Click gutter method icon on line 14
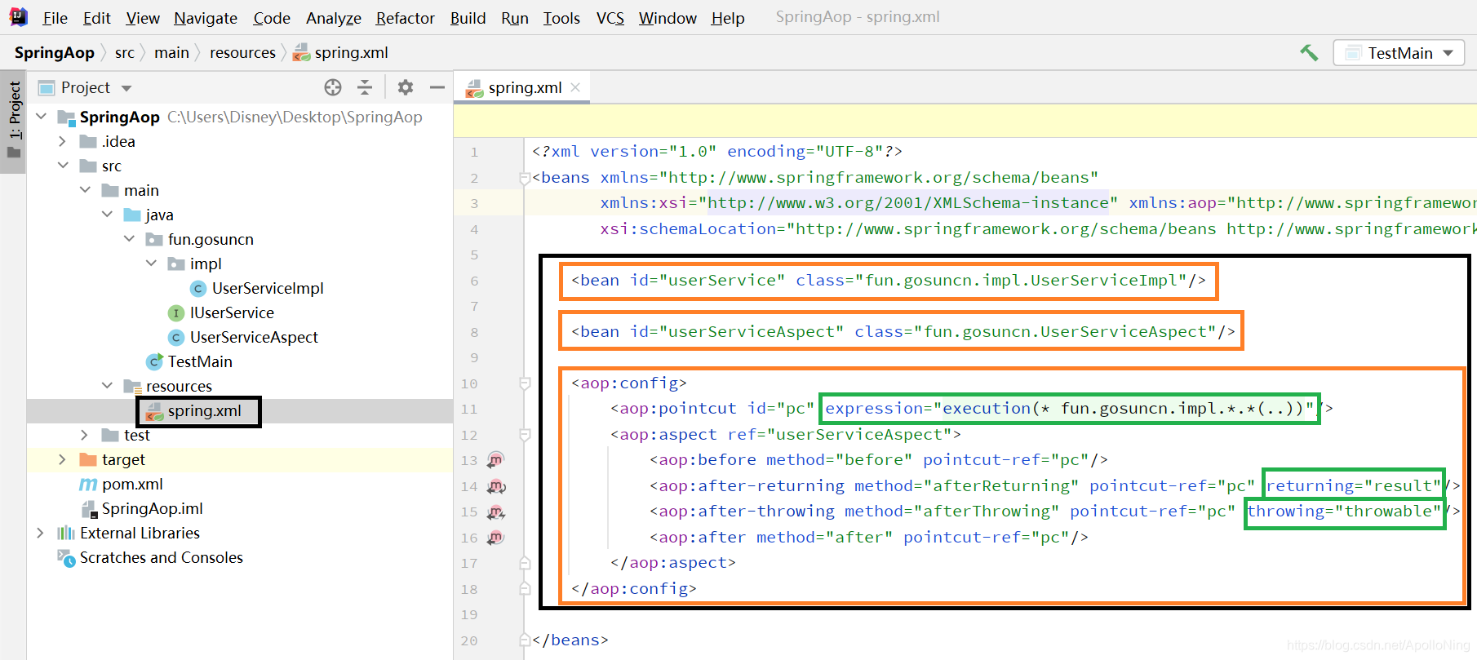 click(496, 486)
